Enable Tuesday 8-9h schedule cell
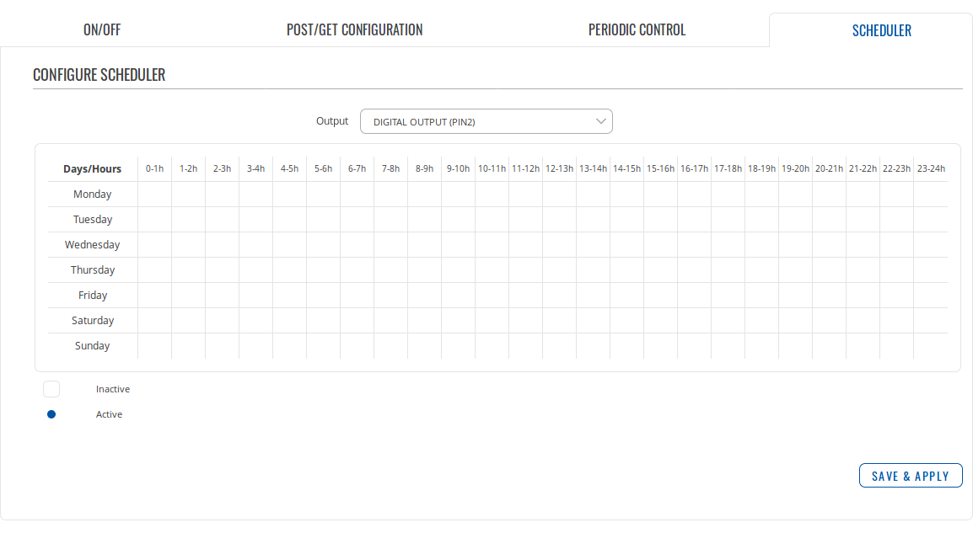The height and width of the screenshot is (533, 973). pyautogui.click(x=424, y=220)
